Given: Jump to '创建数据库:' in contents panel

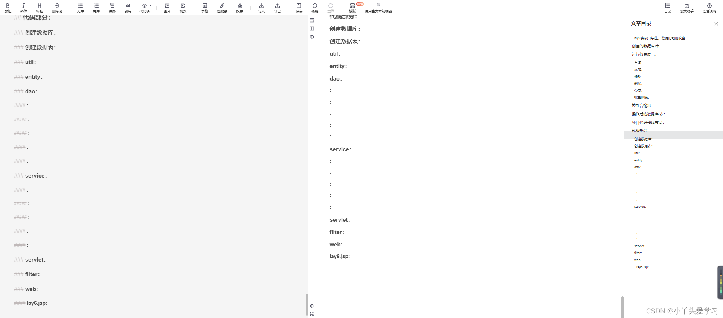Looking at the screenshot, I should [643, 139].
